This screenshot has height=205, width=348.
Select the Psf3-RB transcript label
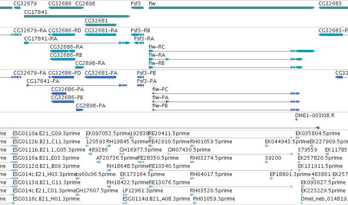[140, 31]
